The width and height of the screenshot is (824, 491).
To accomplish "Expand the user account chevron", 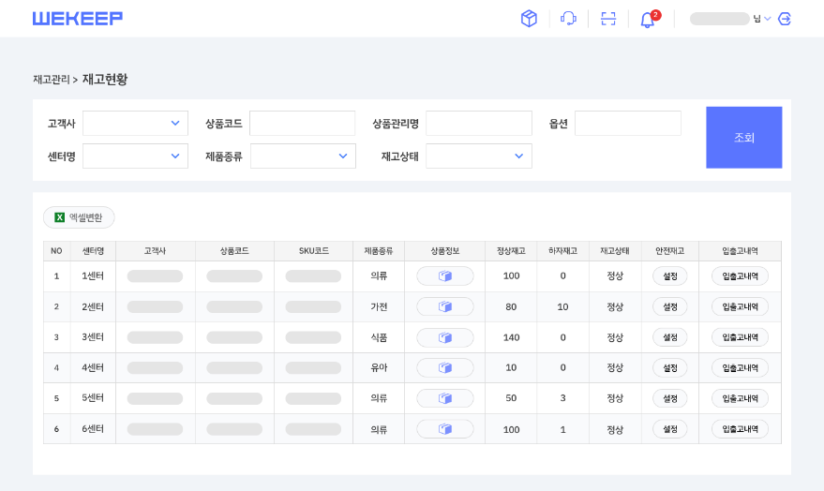I will coord(767,19).
